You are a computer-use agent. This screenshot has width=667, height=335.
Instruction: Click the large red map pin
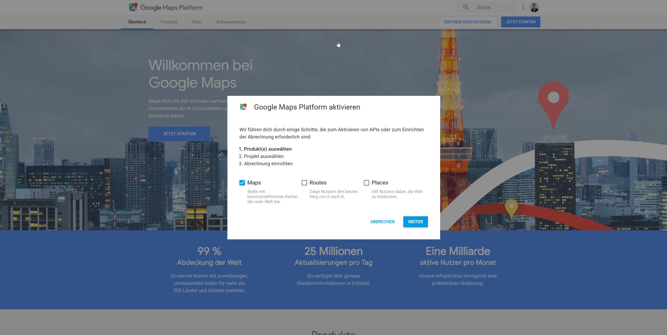pos(553,106)
